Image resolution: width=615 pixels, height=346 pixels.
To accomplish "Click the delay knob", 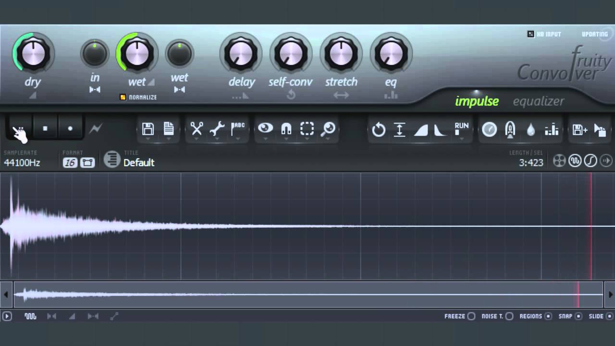I will [x=241, y=53].
